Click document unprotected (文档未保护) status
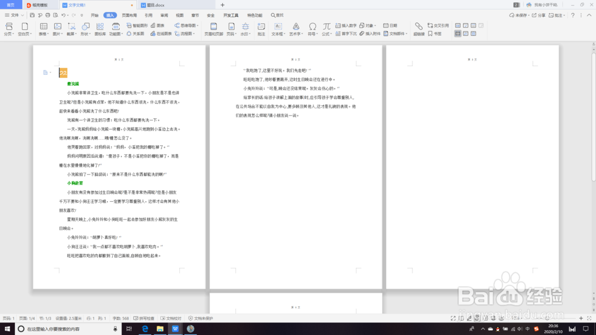 (201, 318)
